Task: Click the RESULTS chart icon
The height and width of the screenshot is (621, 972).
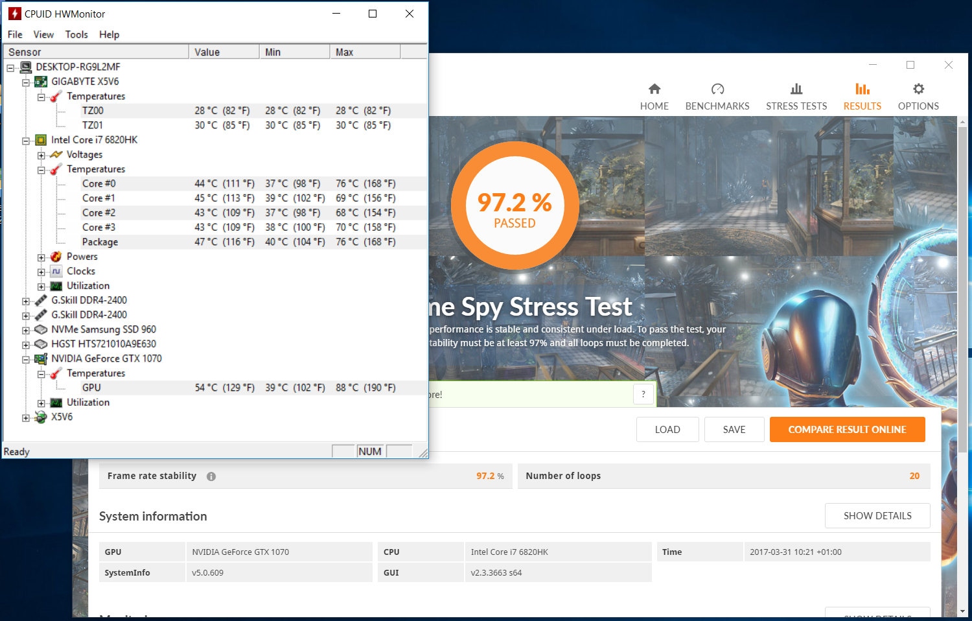Action: [x=862, y=89]
